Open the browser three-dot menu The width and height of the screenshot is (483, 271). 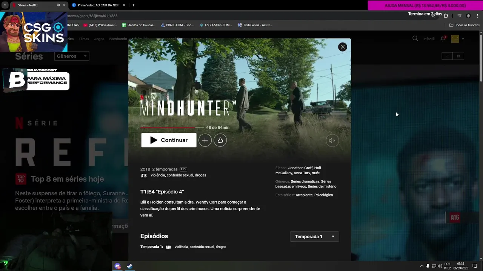click(477, 16)
